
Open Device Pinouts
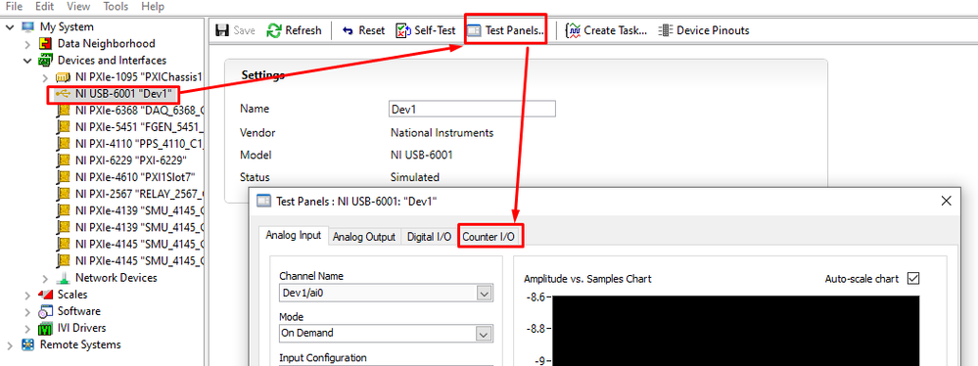[x=704, y=30]
